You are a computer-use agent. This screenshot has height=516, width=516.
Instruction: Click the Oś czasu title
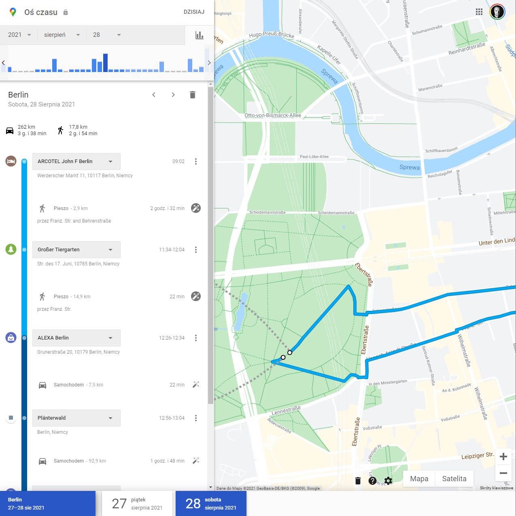click(41, 12)
